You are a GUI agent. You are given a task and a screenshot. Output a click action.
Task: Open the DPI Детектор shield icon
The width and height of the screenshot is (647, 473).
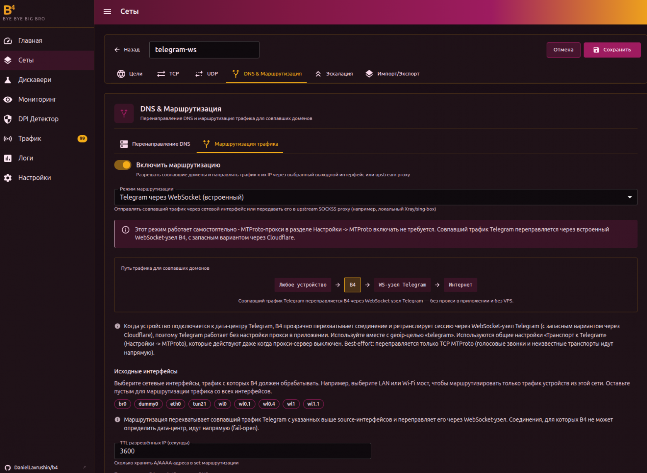8,119
